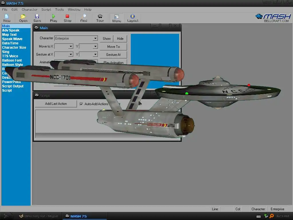Select Date/Time in the sidebar
293x220 pixels.
(10, 43)
